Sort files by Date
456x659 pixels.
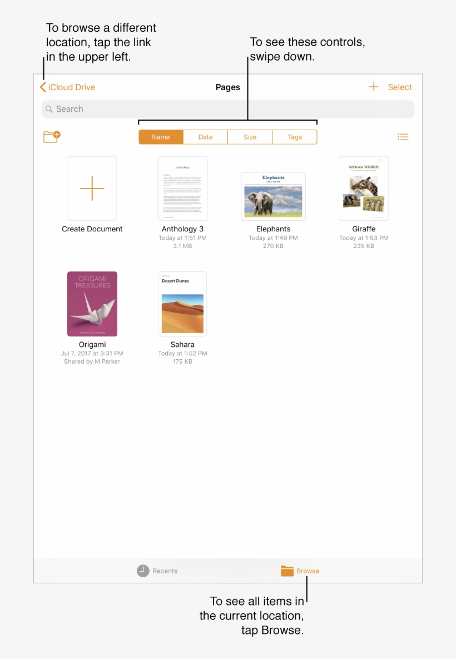pyautogui.click(x=205, y=136)
